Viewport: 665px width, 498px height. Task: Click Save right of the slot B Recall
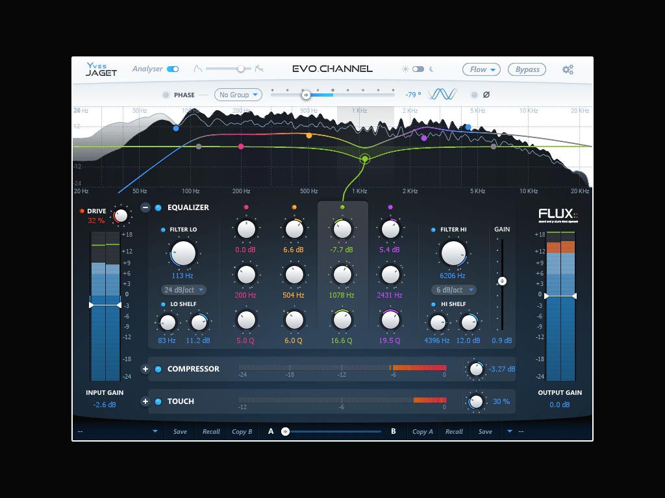pos(485,431)
